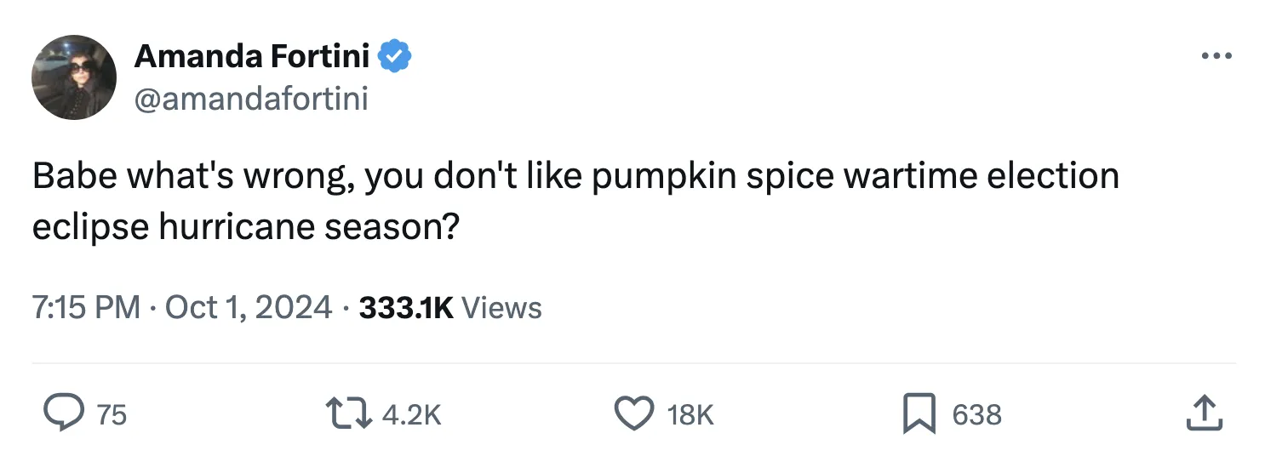View the 333.1K view count analytics
This screenshot has width=1265, height=456.
click(x=406, y=307)
